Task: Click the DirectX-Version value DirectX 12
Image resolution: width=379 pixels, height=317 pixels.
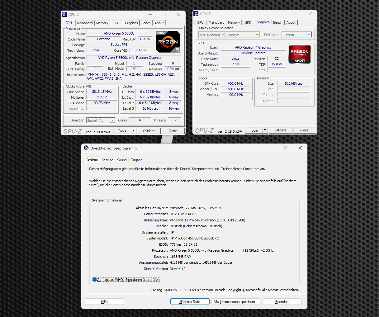Action: [178, 269]
